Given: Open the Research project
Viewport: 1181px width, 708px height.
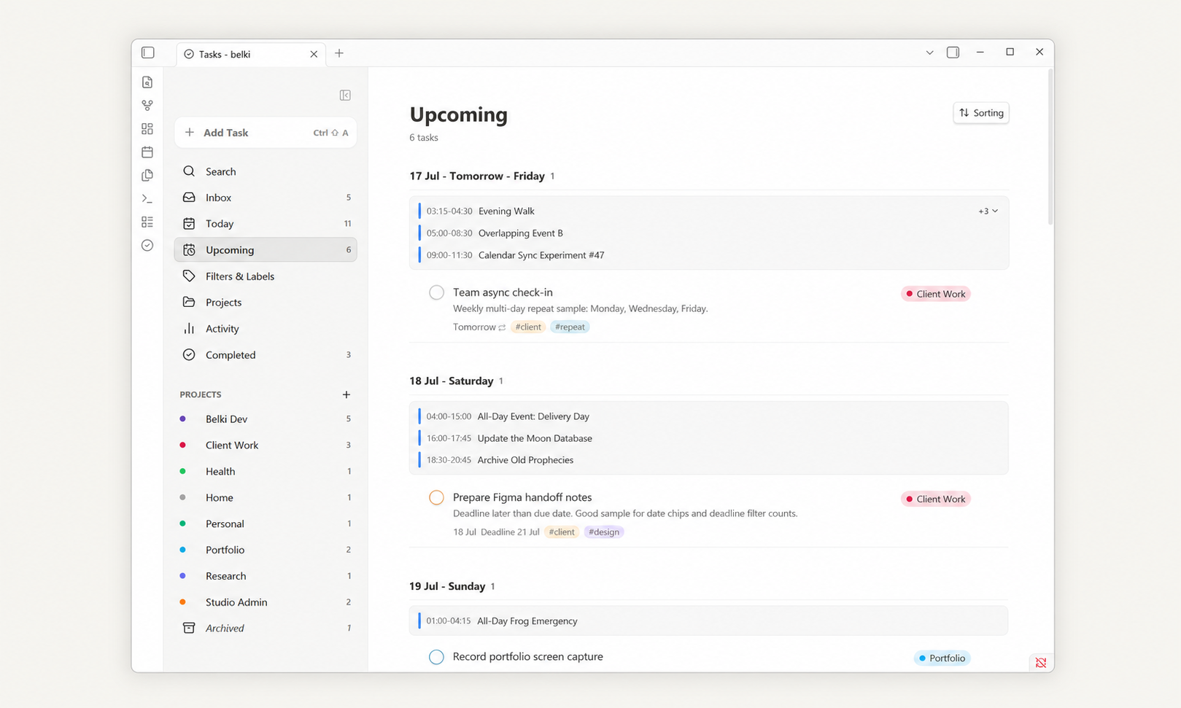Looking at the screenshot, I should click(266, 576).
